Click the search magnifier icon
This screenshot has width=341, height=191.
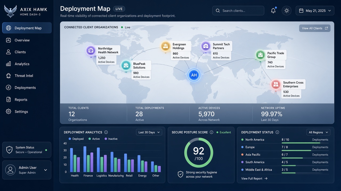coord(218,11)
